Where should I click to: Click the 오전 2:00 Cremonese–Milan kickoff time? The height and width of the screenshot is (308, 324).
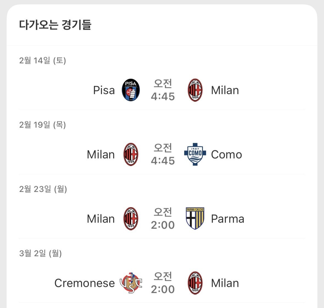[x=163, y=283]
